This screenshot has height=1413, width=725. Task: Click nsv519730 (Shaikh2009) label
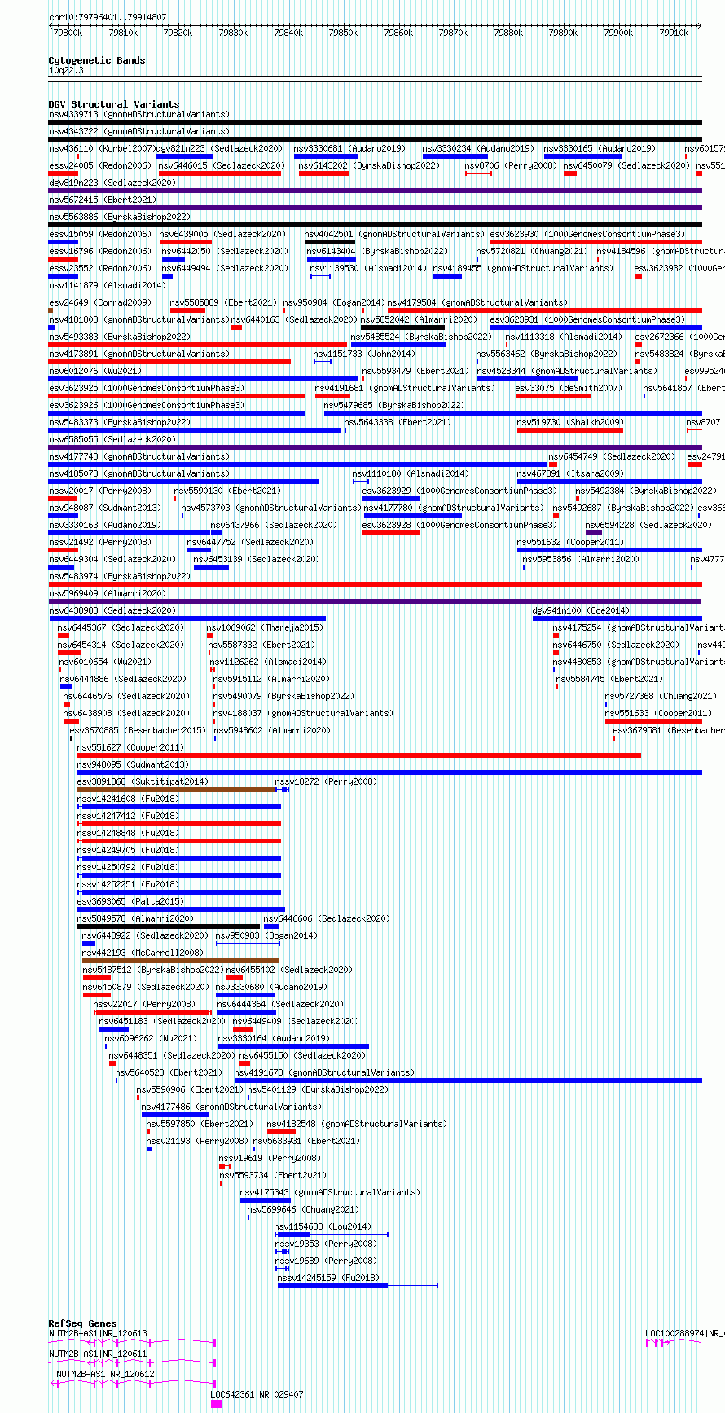tap(570, 422)
